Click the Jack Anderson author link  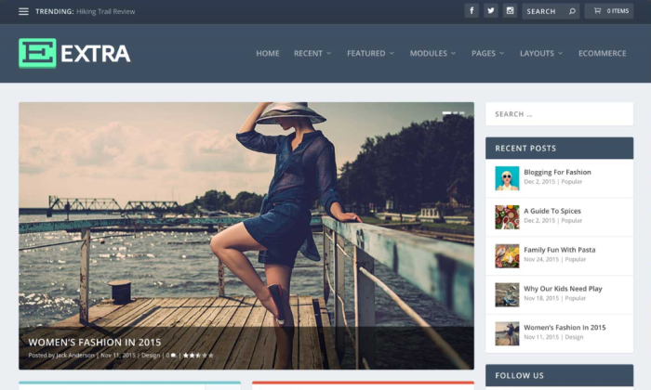pyautogui.click(x=76, y=355)
